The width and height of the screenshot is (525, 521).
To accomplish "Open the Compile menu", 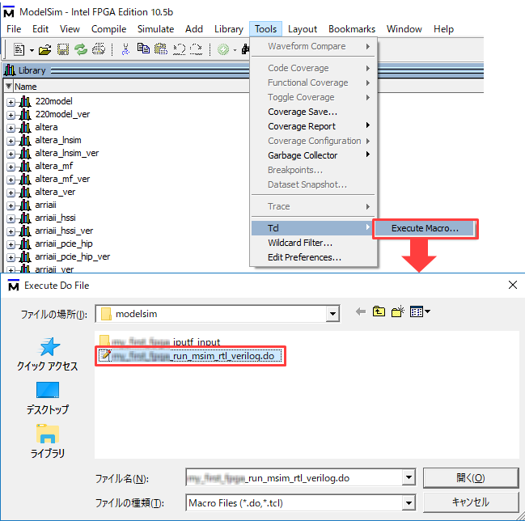I will 108,29.
